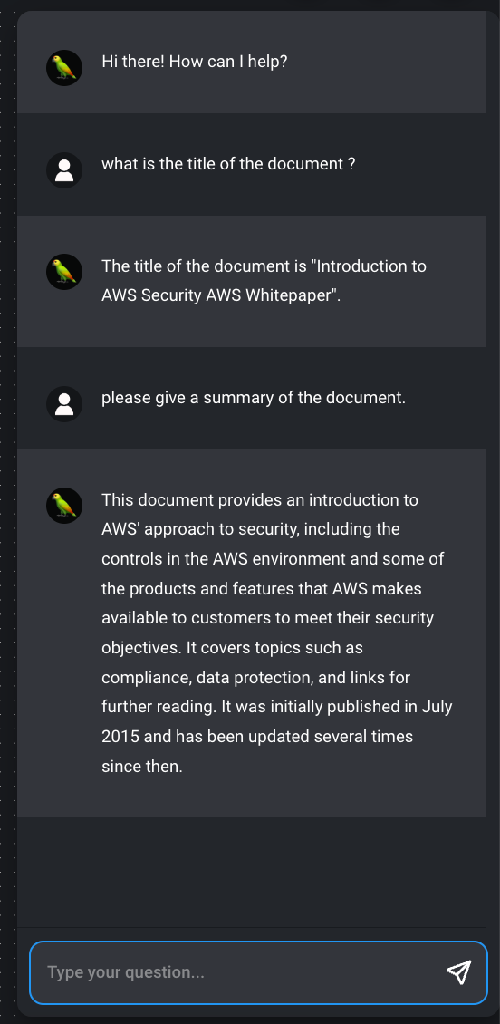
Task: Select the "what is the title of the document ?" message
Action: coord(228,163)
